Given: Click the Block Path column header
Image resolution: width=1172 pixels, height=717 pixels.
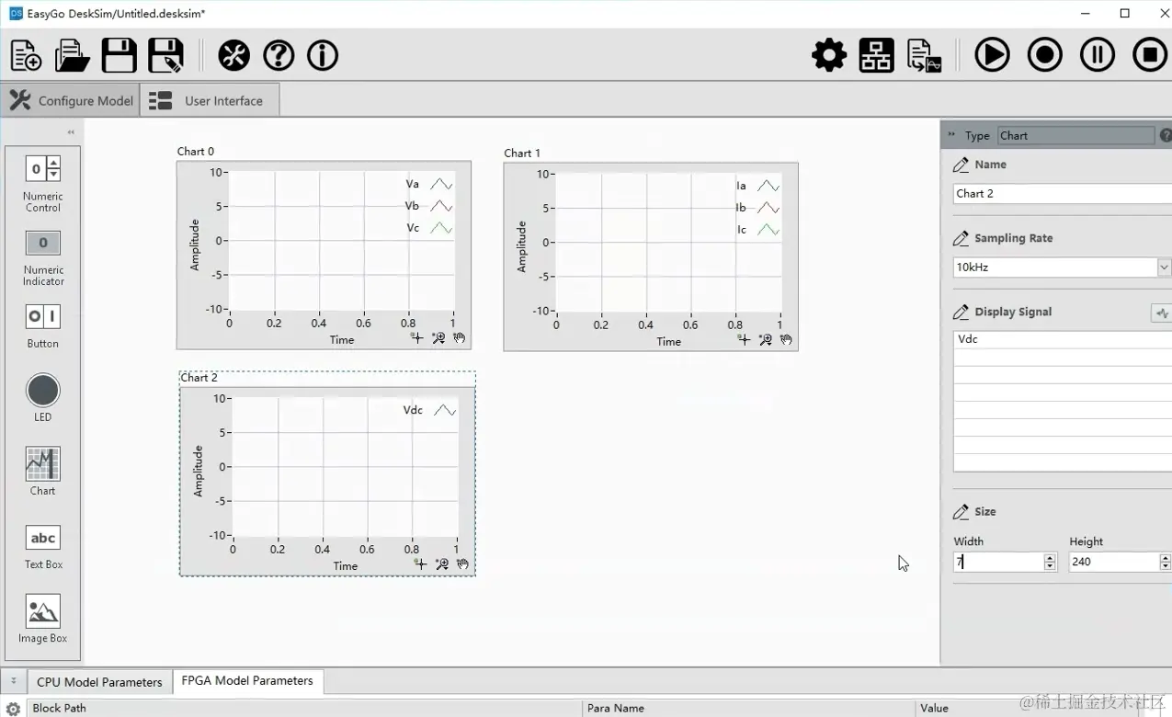Looking at the screenshot, I should tap(303, 708).
